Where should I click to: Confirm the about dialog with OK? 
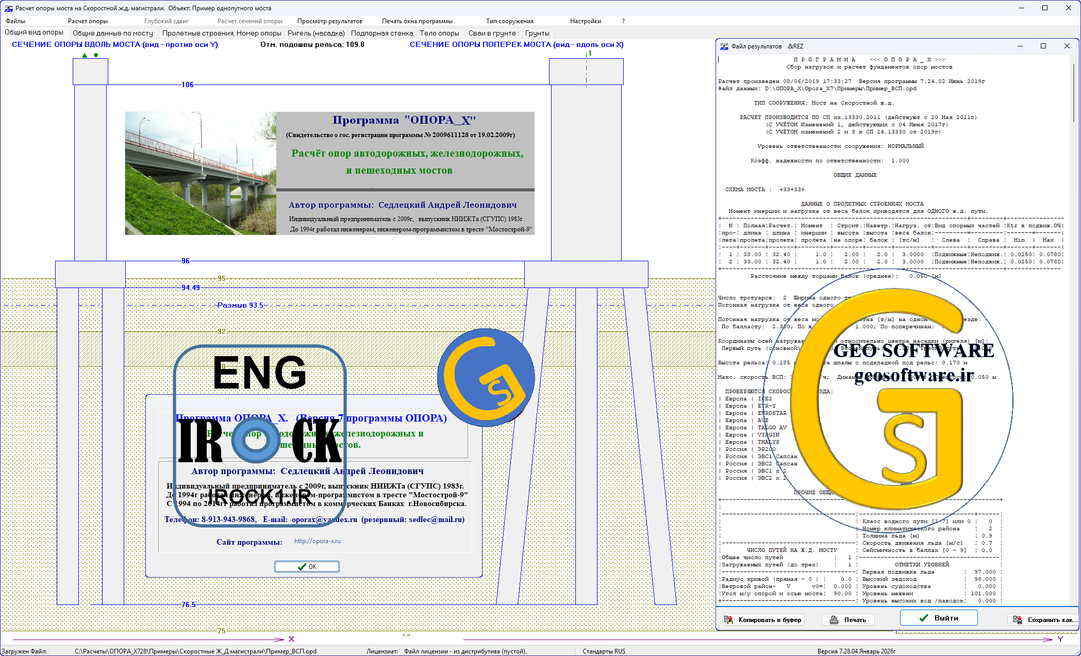pyautogui.click(x=307, y=566)
